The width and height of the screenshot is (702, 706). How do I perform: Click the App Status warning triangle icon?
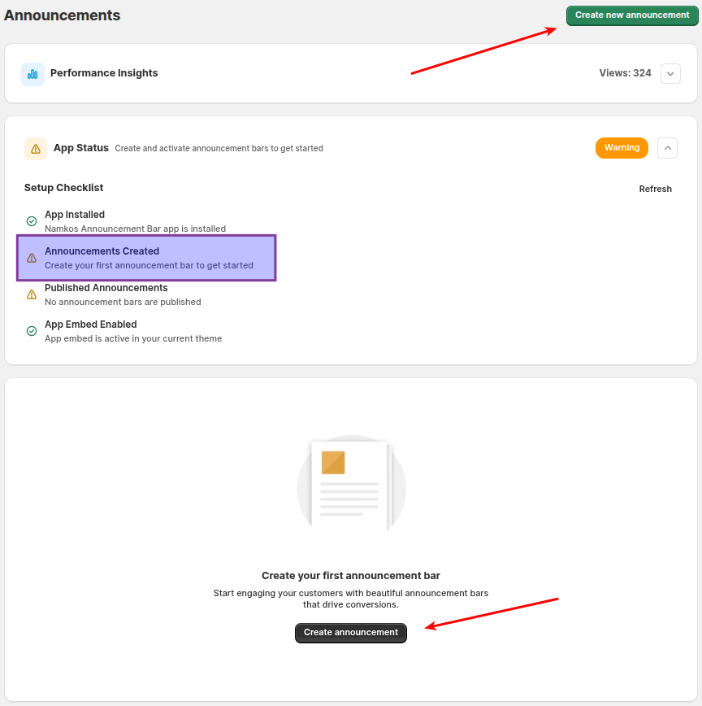(36, 149)
